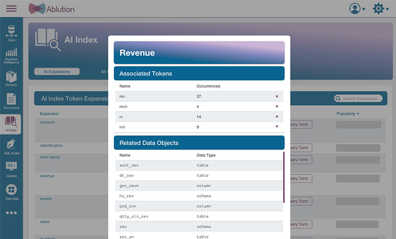
Task: Sort by Popularity column dropdown
Action: pos(348,114)
